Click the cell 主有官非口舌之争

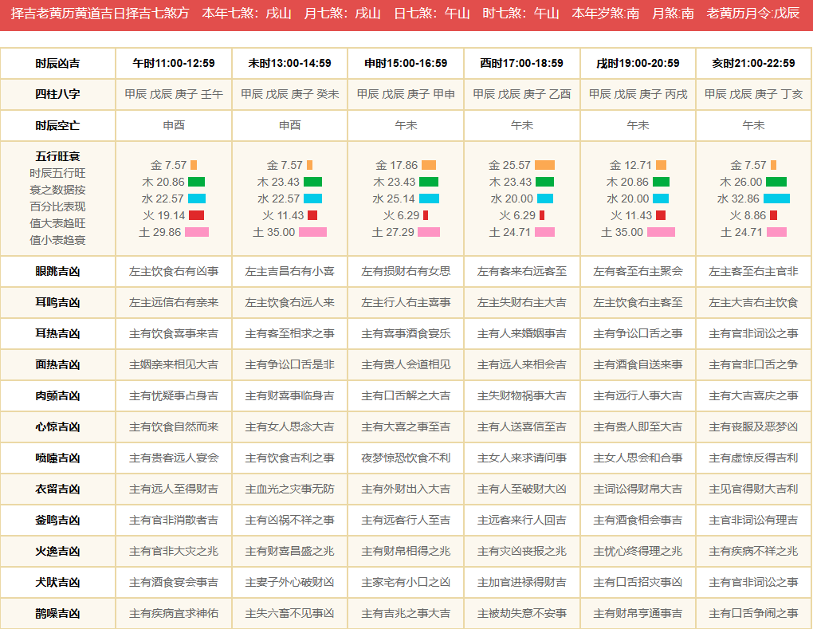[x=753, y=364]
